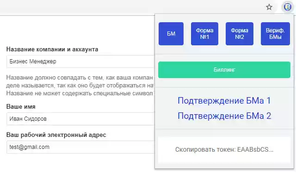Open Форма №1 button
The width and height of the screenshot is (296, 185).
point(204,34)
